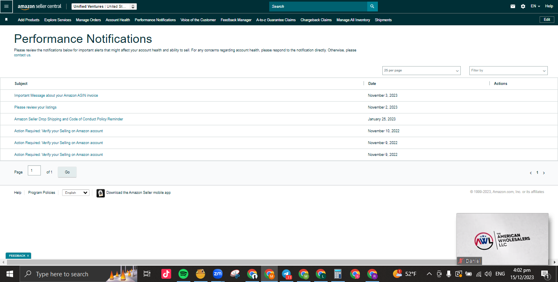The height and width of the screenshot is (282, 558).
Task: Open the November 10, 2022 Verify account notification
Action: point(58,131)
